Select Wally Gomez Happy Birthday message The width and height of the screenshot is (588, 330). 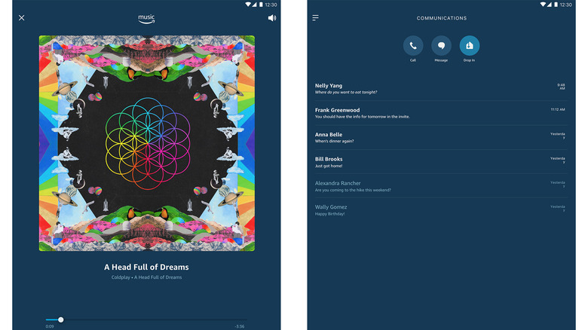point(441,210)
